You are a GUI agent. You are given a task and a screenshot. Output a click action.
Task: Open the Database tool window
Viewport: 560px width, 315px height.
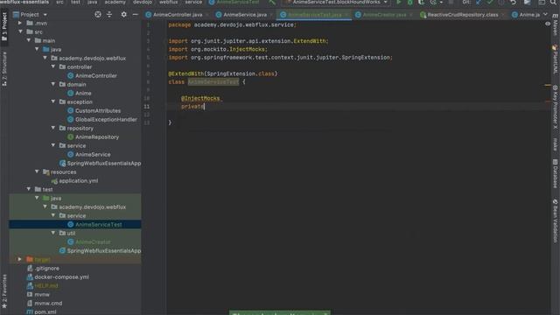[556, 173]
